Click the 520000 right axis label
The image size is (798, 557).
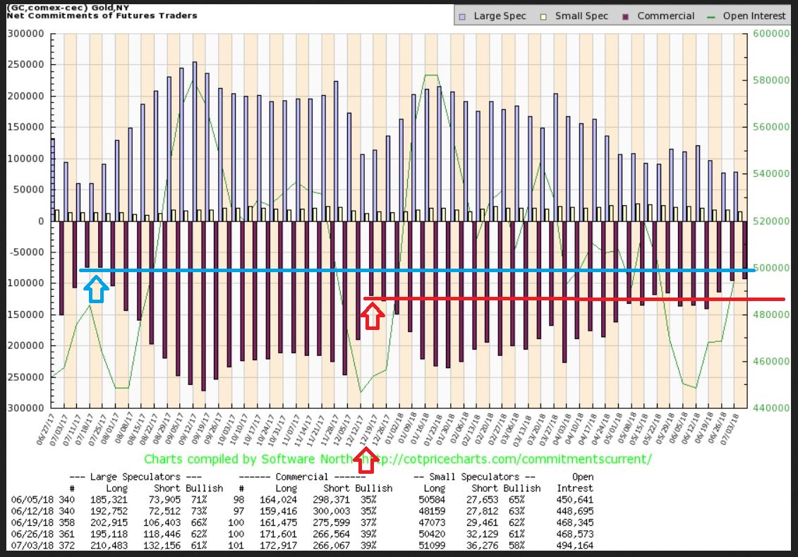point(771,221)
